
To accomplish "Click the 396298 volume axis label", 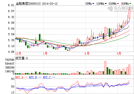I will pyautogui.click(x=10, y=67).
